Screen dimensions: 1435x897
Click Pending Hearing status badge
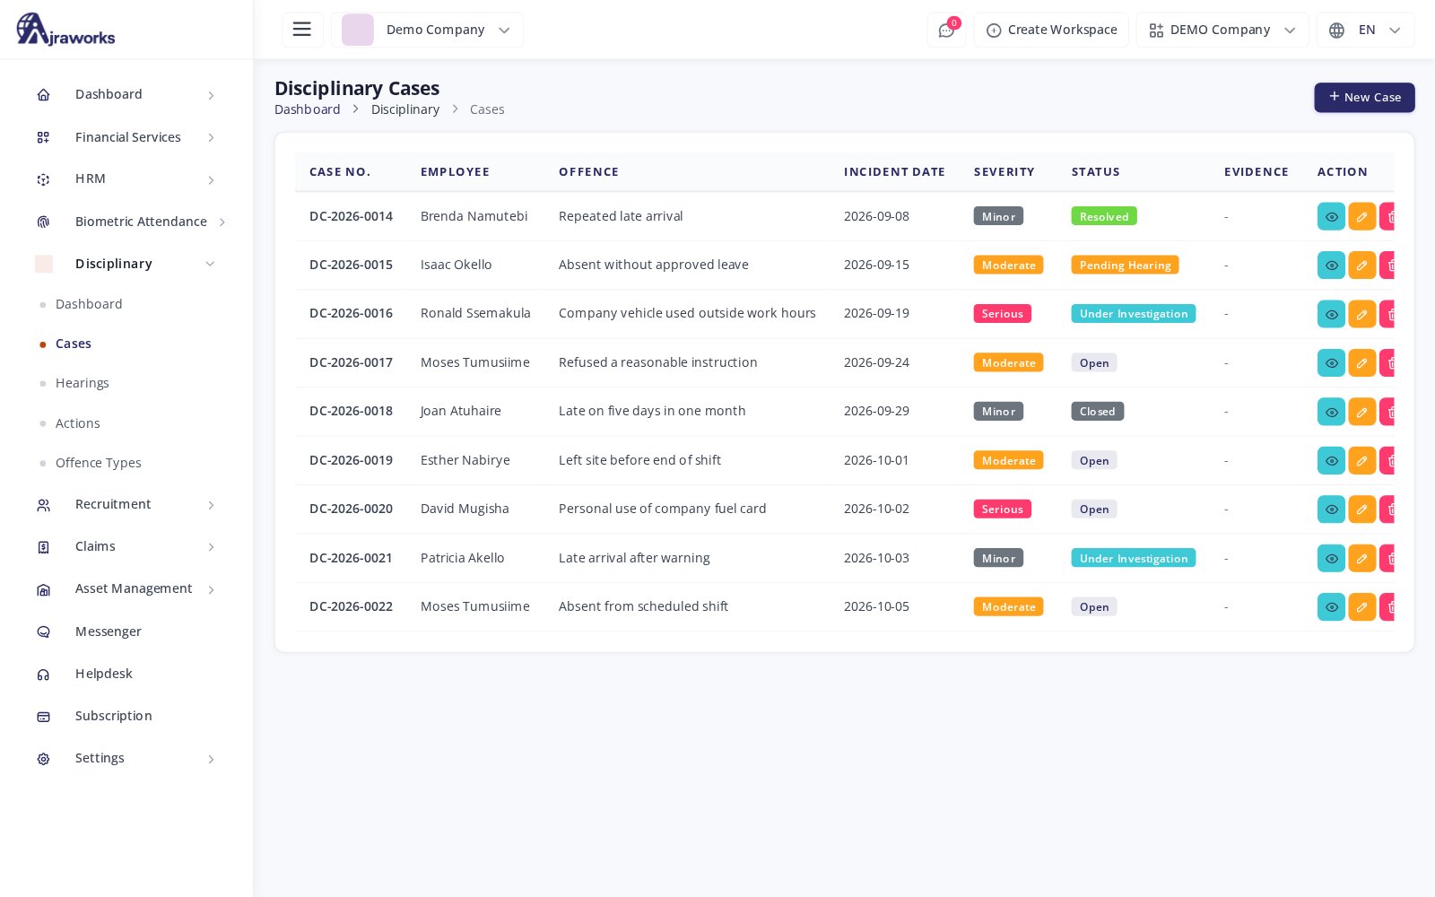click(1125, 266)
